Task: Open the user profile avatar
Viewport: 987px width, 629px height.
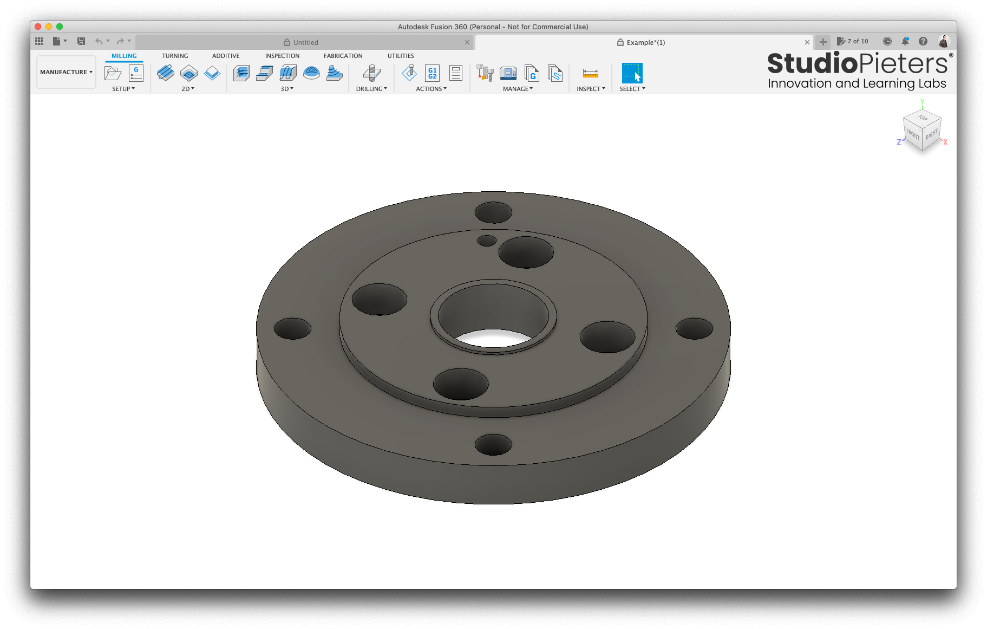Action: tap(944, 41)
